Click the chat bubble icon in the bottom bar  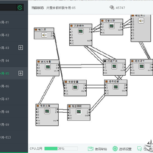[x=139, y=149]
